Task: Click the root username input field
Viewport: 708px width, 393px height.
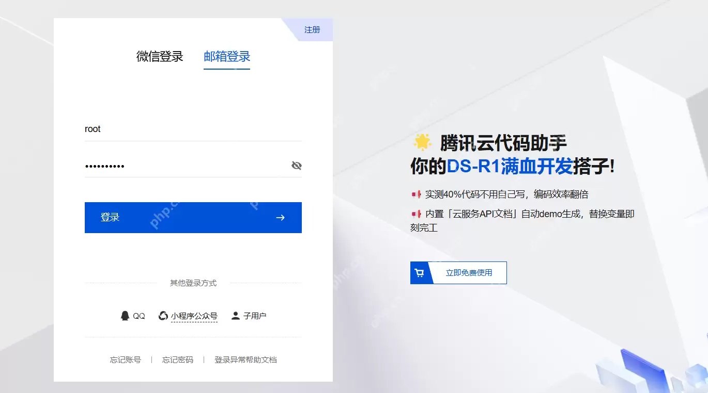Action: coord(193,129)
